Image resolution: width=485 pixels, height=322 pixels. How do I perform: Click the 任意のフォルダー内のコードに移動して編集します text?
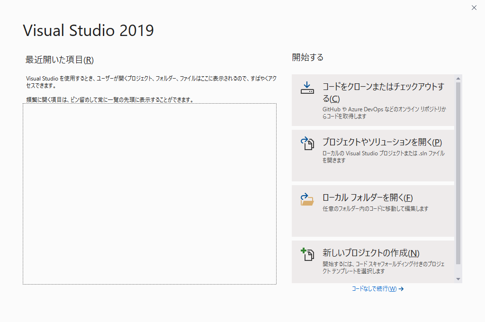[376, 209]
